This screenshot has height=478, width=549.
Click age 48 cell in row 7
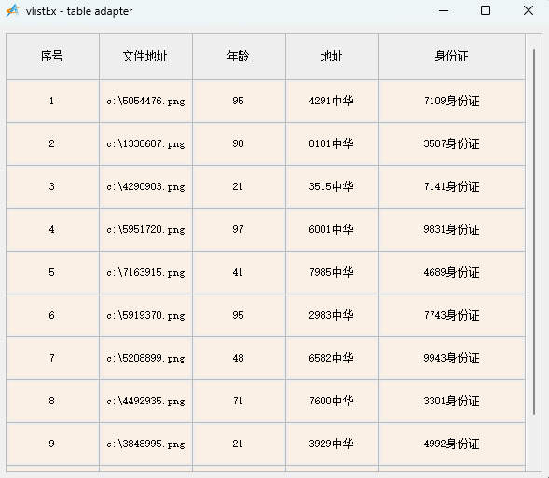(239, 359)
